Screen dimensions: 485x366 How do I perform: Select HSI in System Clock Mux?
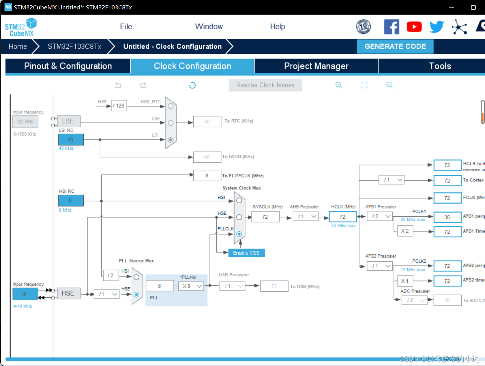click(239, 200)
